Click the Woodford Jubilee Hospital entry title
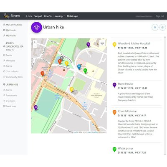The height and width of the screenshot is (167, 167). click(134, 43)
